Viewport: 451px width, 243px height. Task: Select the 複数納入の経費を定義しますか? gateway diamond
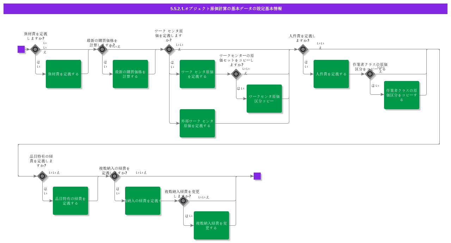(115, 176)
